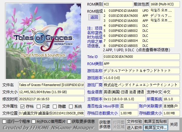
Task: Toggle the 存档 file attribute checkbox
Action: [22, 106]
